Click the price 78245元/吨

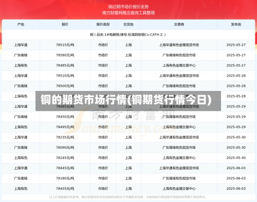[65, 158]
